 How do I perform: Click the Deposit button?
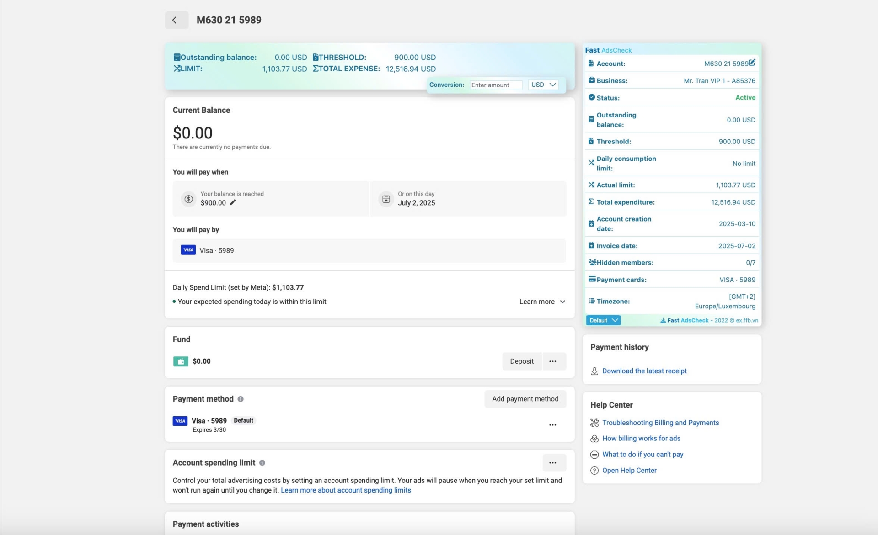[x=522, y=361]
